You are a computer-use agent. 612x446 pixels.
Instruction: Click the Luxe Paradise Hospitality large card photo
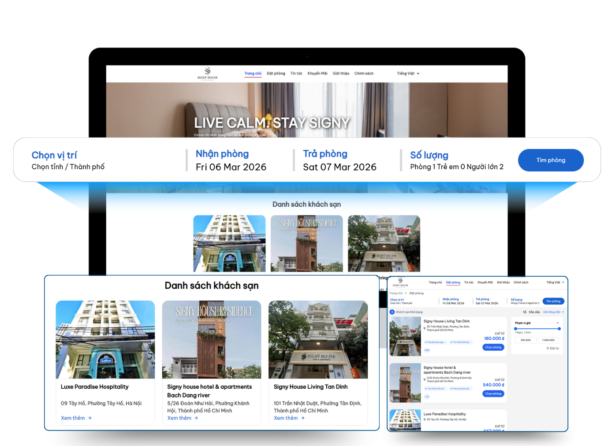point(105,339)
